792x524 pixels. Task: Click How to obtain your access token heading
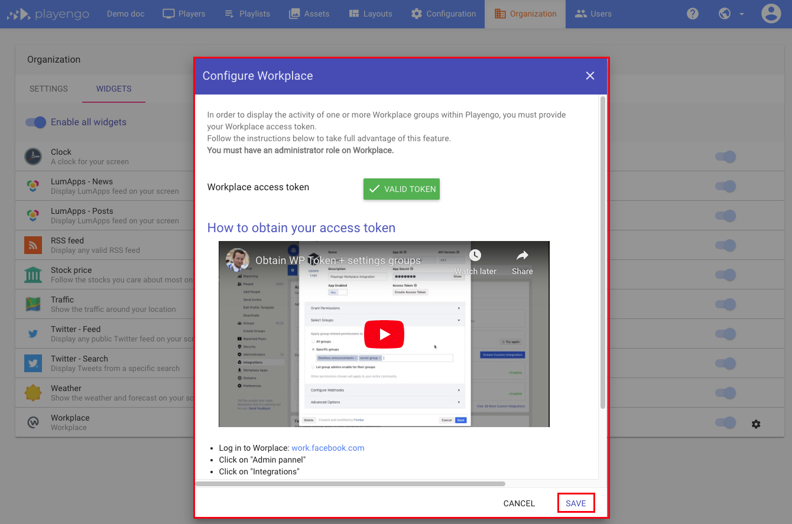[301, 228]
